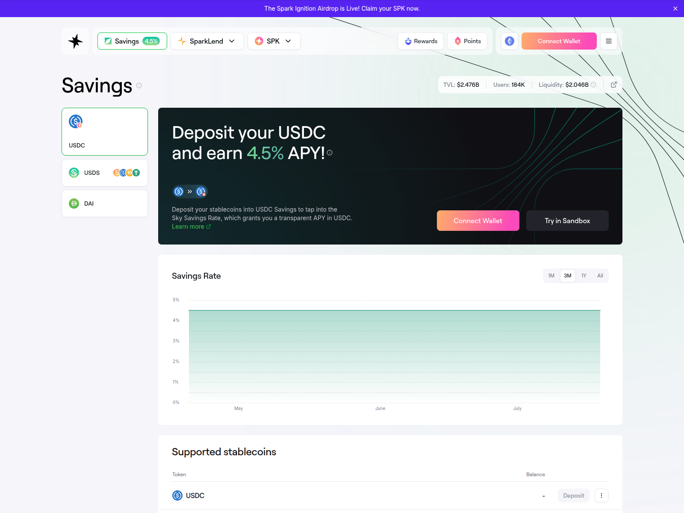Select the USDS savings card
Viewport: 684px width, 513px height.
pyautogui.click(x=105, y=173)
